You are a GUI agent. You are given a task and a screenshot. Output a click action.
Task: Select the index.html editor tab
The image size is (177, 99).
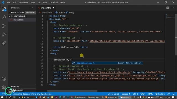[46, 8]
